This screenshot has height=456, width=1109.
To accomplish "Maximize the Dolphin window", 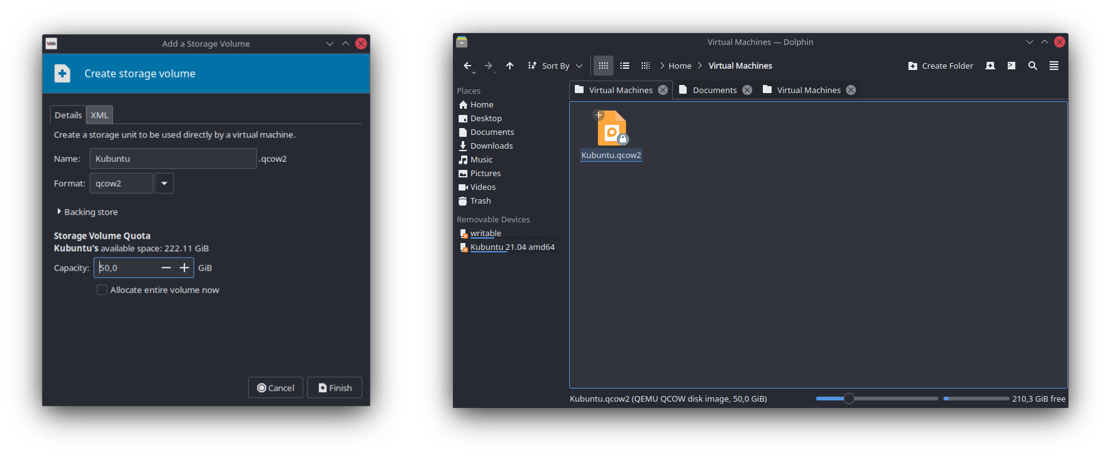I will (1045, 42).
